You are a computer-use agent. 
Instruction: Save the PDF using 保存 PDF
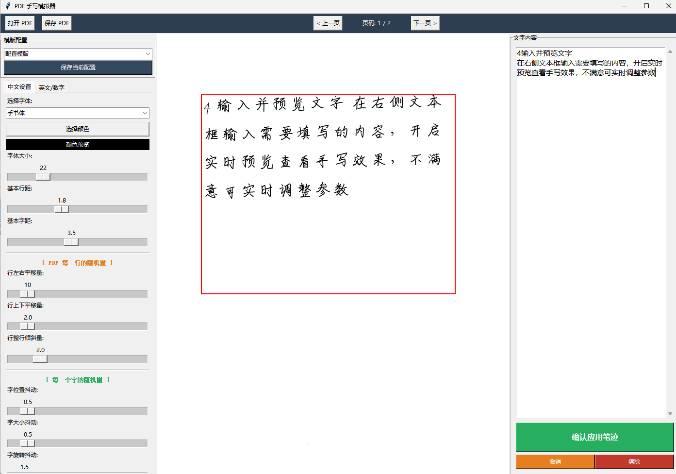click(x=56, y=23)
